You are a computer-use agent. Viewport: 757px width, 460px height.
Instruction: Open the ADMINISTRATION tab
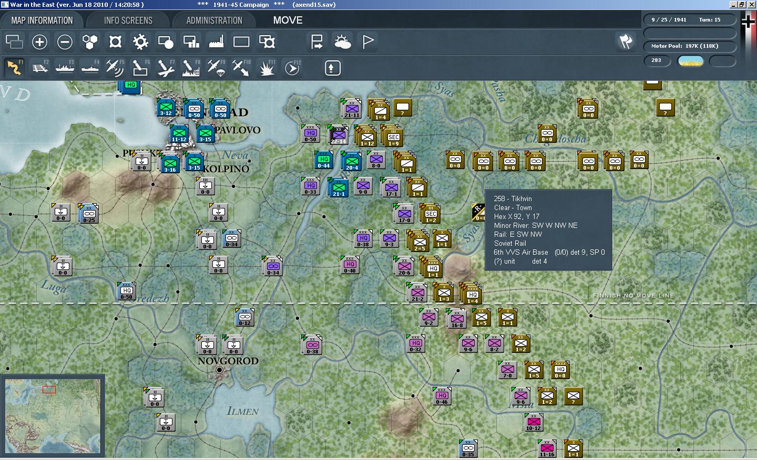point(214,20)
